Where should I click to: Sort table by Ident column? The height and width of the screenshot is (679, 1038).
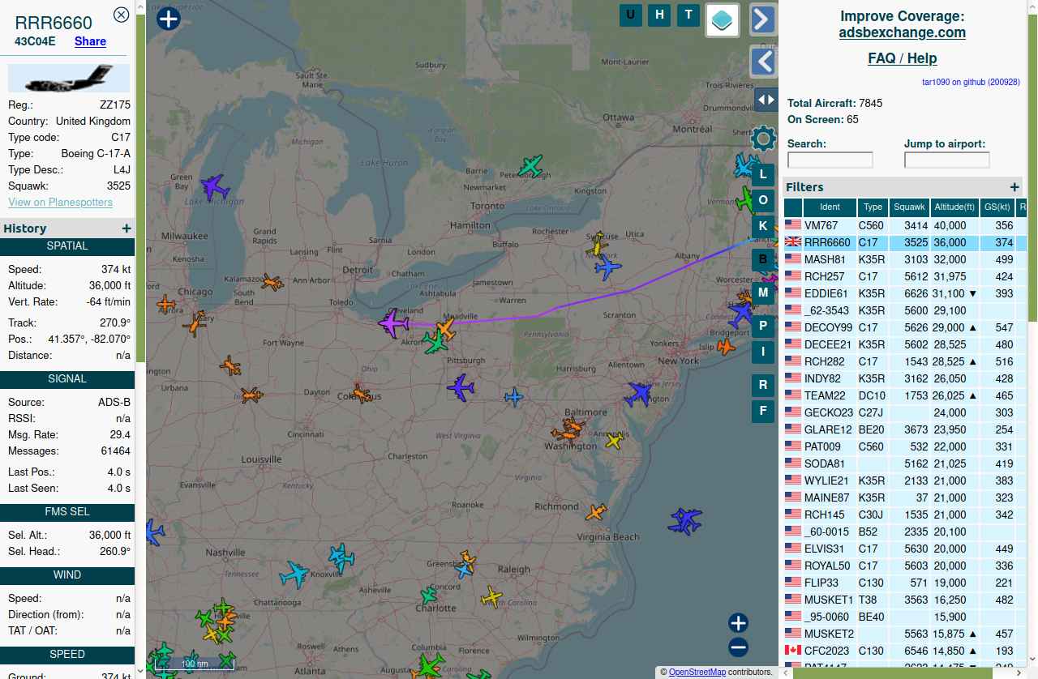(x=830, y=207)
